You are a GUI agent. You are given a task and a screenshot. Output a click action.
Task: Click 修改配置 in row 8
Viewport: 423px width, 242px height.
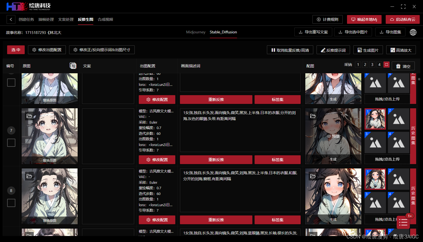pyautogui.click(x=157, y=220)
